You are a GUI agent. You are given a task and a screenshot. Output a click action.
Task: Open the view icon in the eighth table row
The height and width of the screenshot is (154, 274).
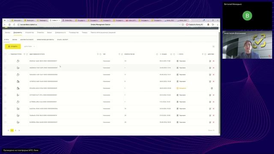(210, 109)
